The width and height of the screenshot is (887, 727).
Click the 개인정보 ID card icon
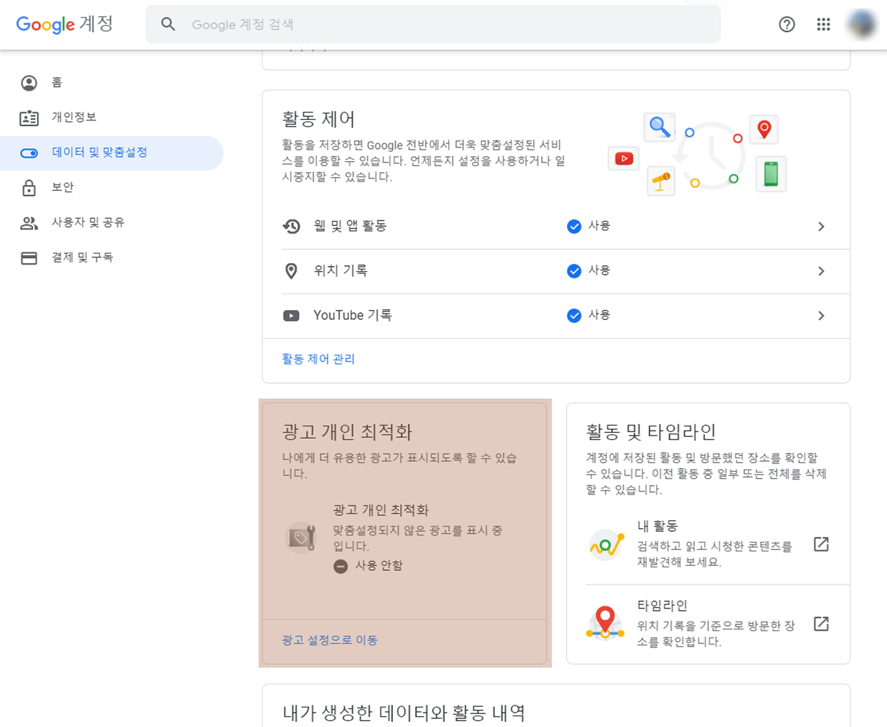click(29, 118)
